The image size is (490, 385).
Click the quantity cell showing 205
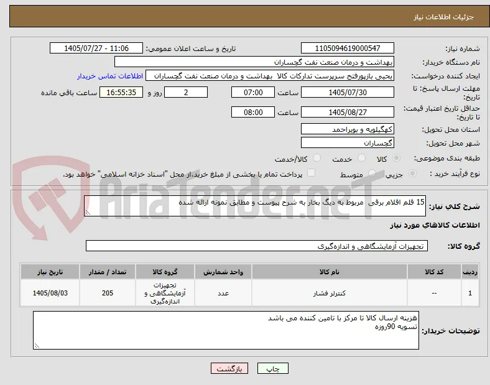point(108,293)
